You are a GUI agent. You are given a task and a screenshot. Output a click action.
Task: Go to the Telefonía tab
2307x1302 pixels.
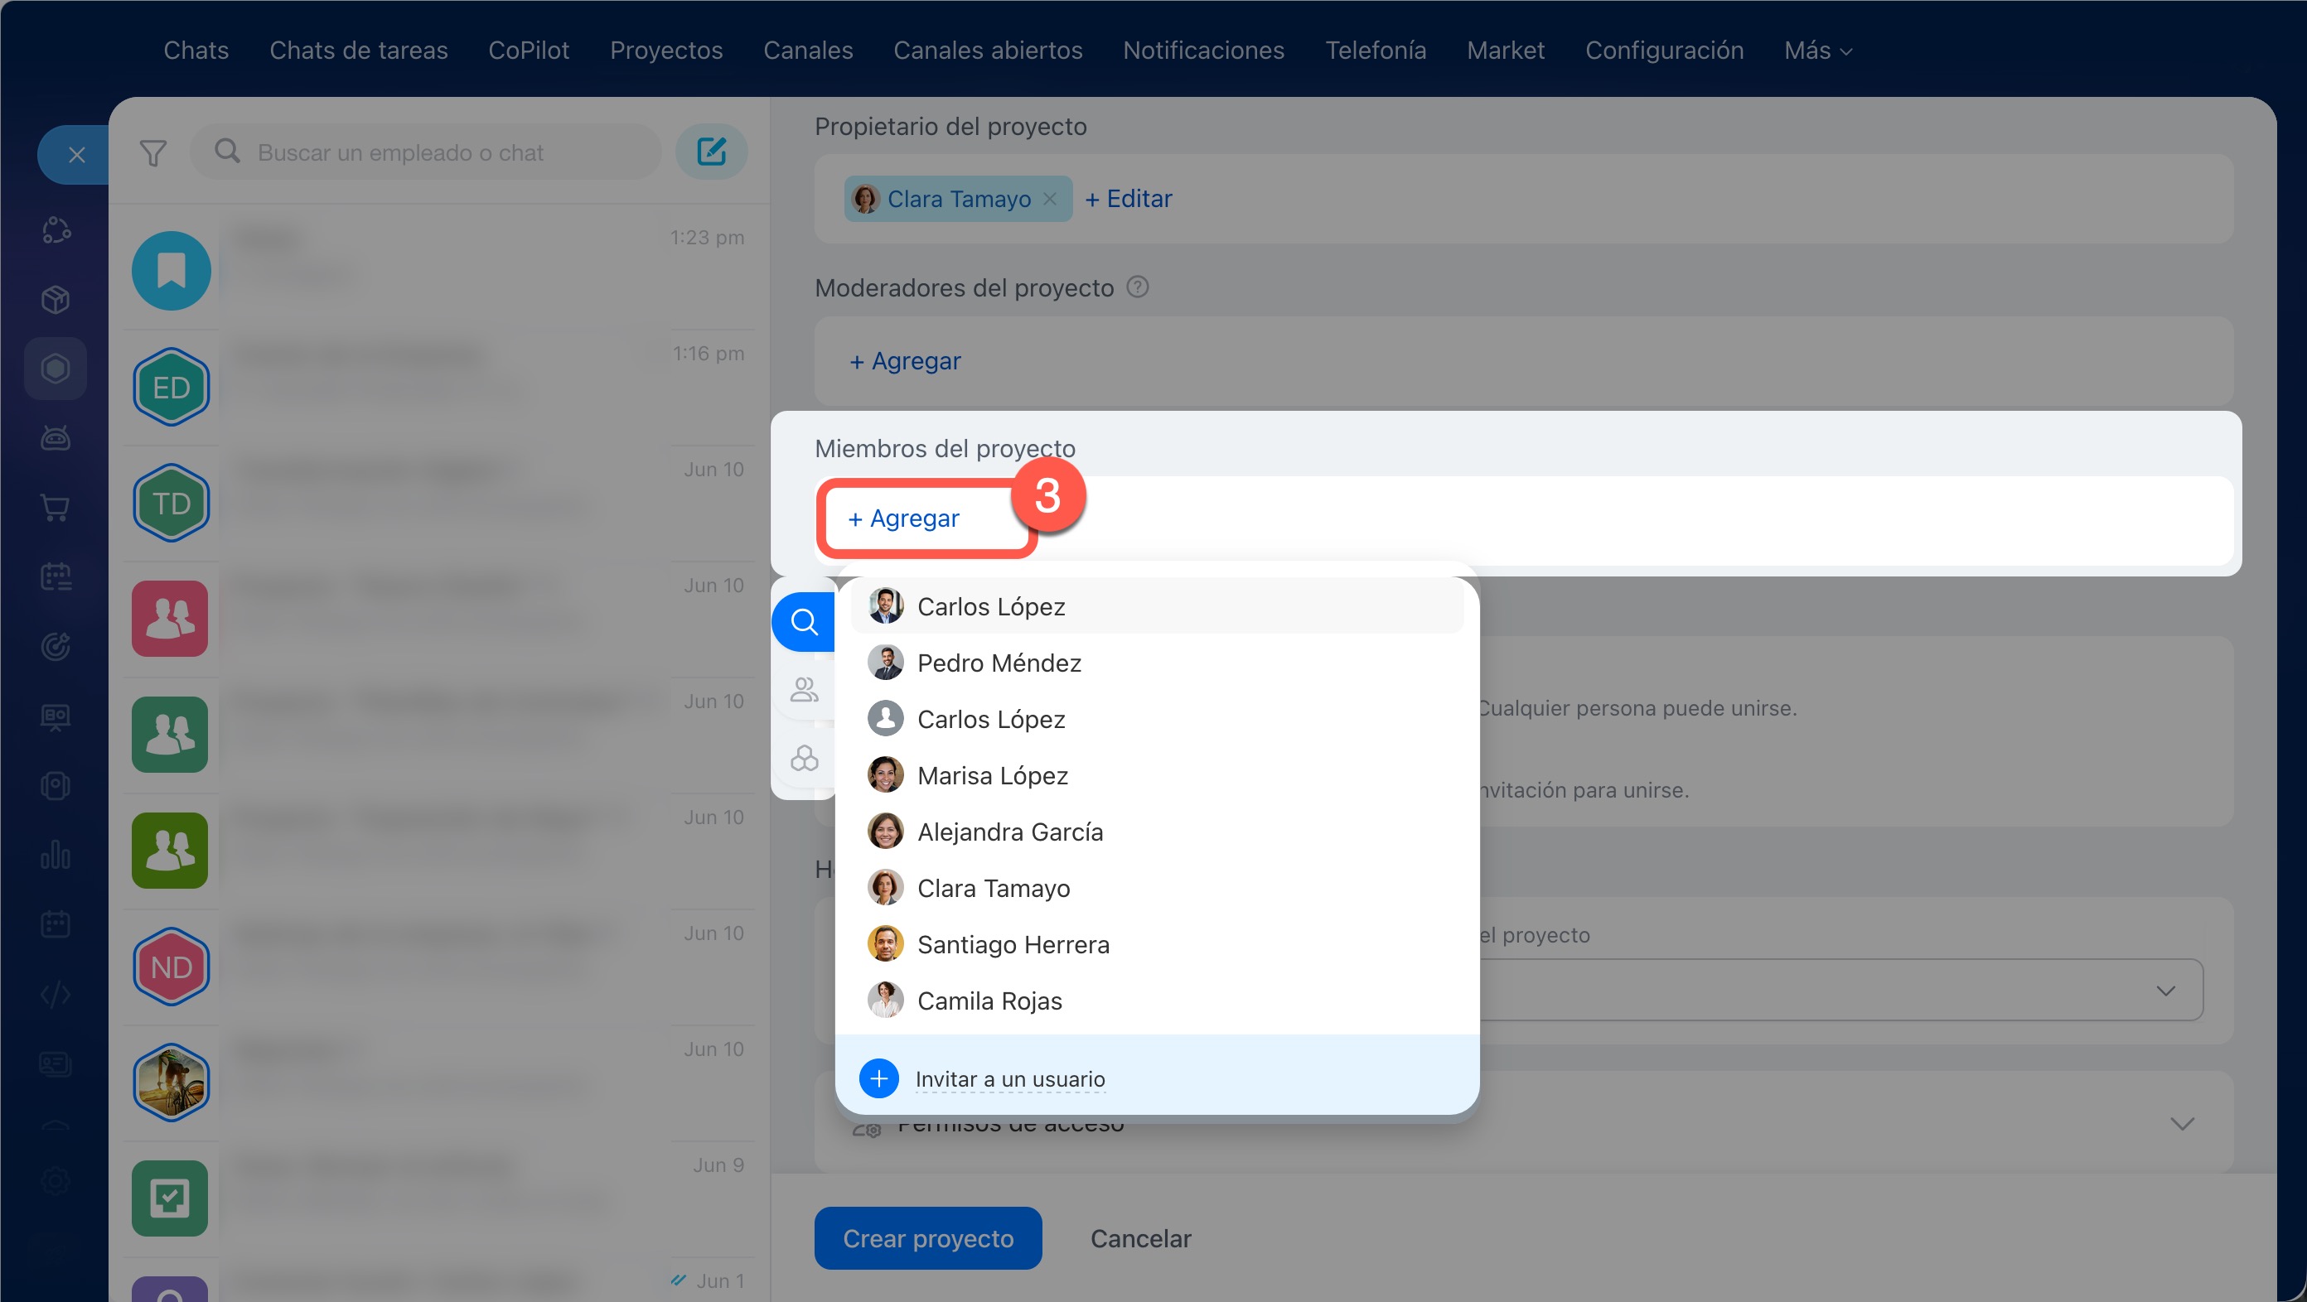click(x=1376, y=51)
